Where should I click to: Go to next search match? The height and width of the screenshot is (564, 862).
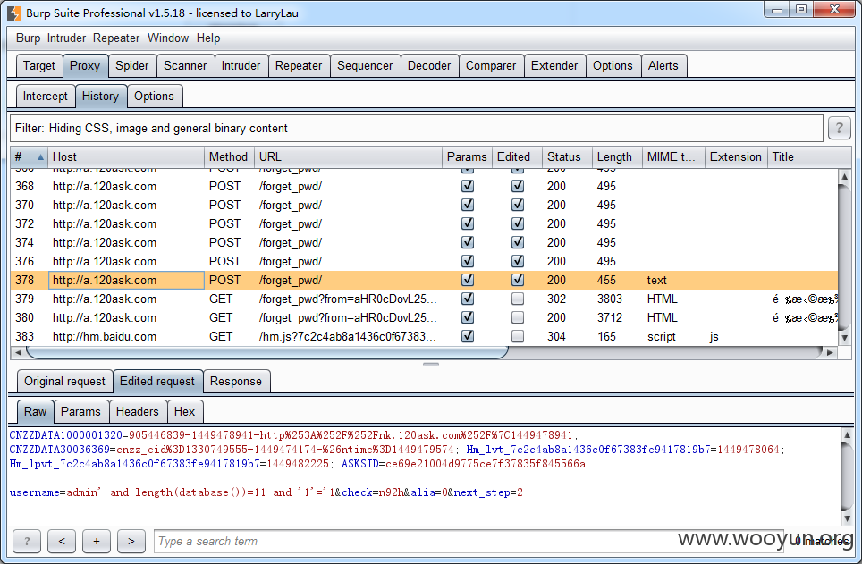[x=131, y=541]
